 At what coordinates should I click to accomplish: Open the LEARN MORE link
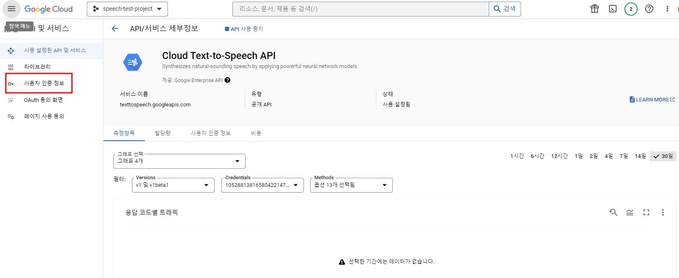click(x=652, y=99)
